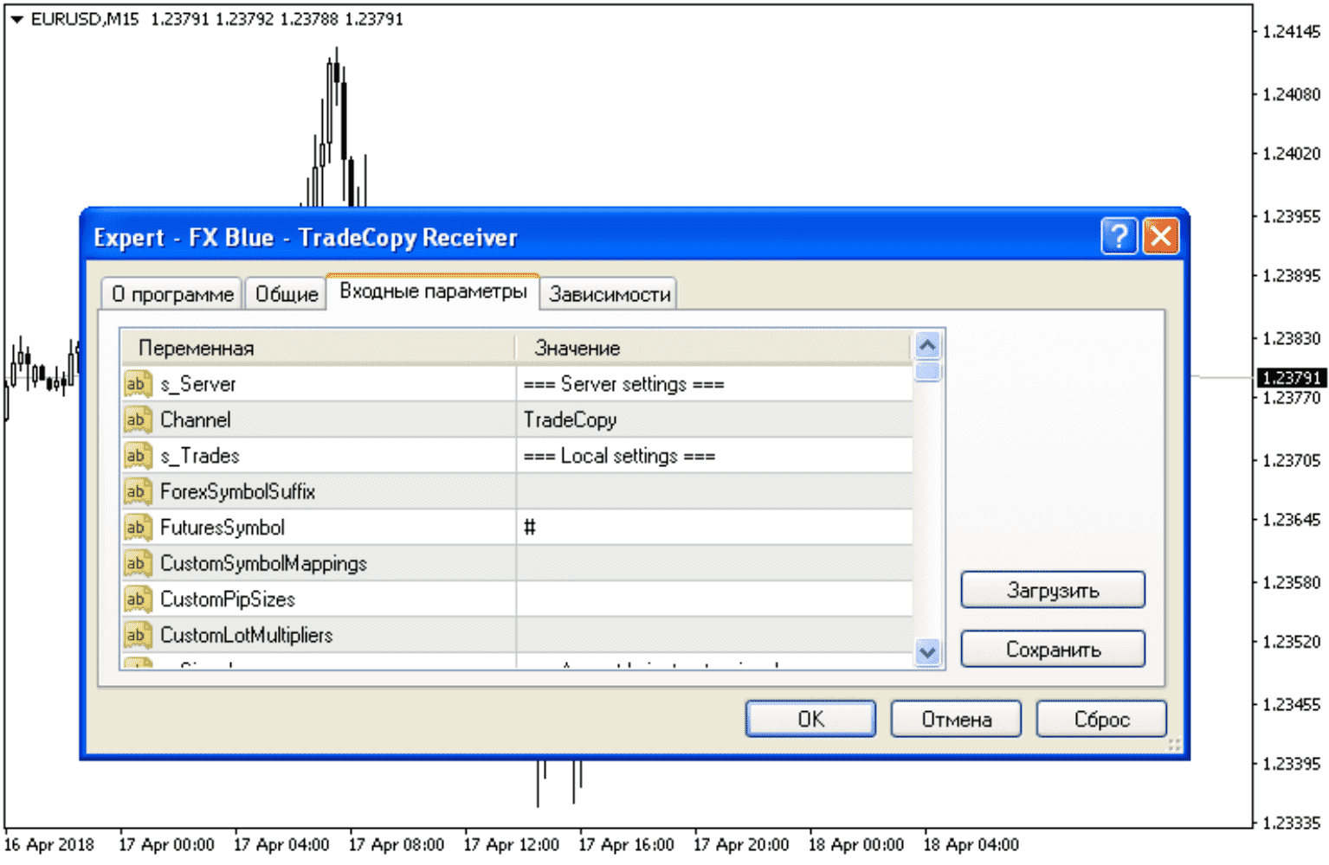
Task: Open the Зависимости tab
Action: click(610, 294)
